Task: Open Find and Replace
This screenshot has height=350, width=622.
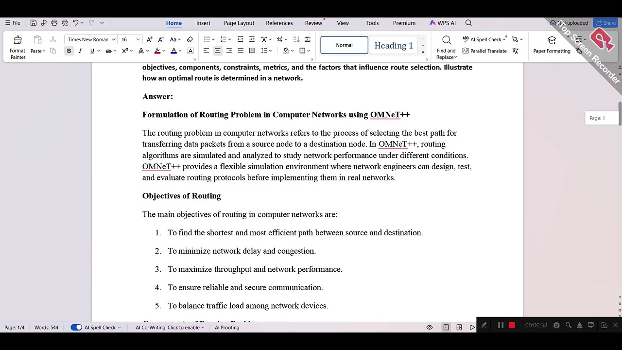Action: tap(446, 48)
